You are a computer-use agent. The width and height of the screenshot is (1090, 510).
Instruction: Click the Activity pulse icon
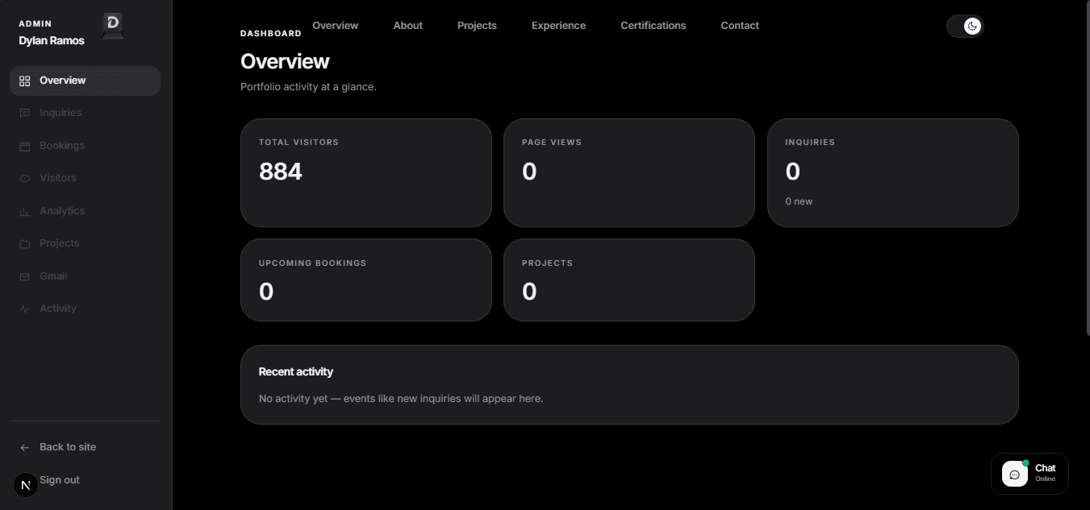click(24, 309)
